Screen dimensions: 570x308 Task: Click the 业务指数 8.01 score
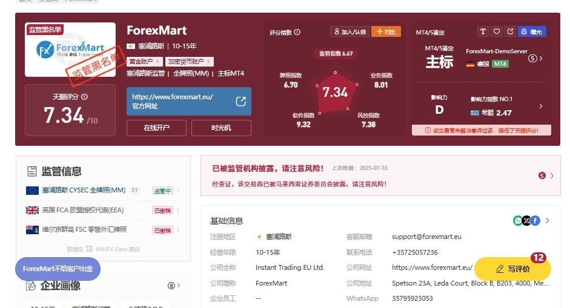click(381, 80)
